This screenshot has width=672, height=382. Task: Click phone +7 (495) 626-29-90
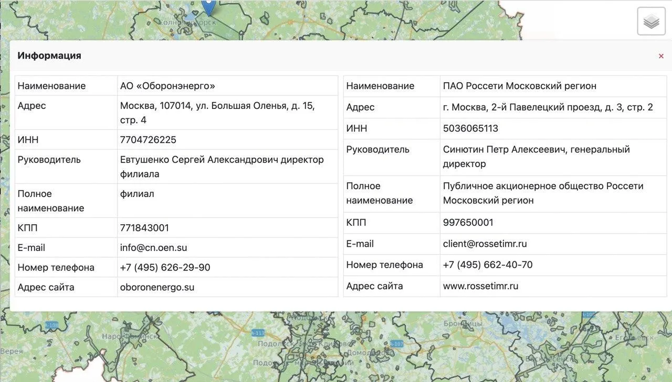pos(165,267)
